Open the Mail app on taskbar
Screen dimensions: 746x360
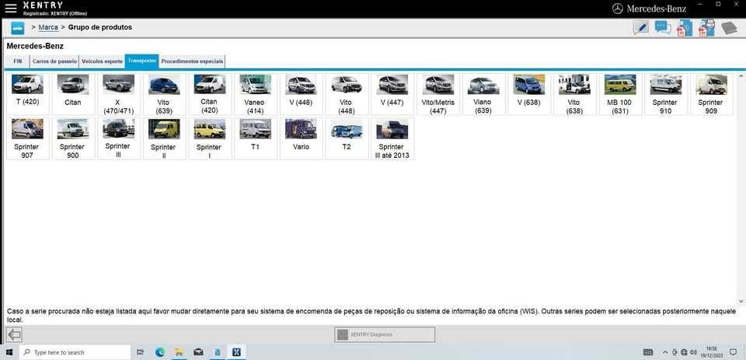[198, 352]
